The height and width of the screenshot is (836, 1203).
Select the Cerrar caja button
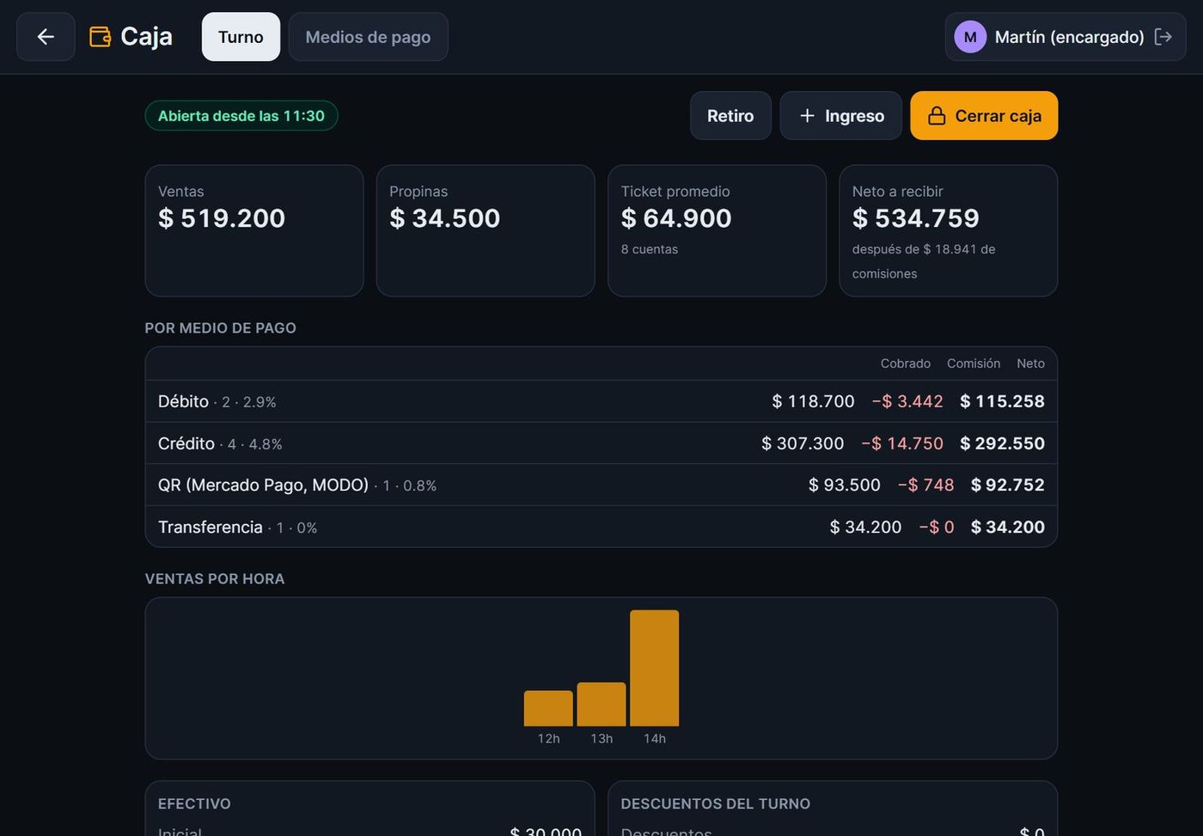click(x=984, y=116)
